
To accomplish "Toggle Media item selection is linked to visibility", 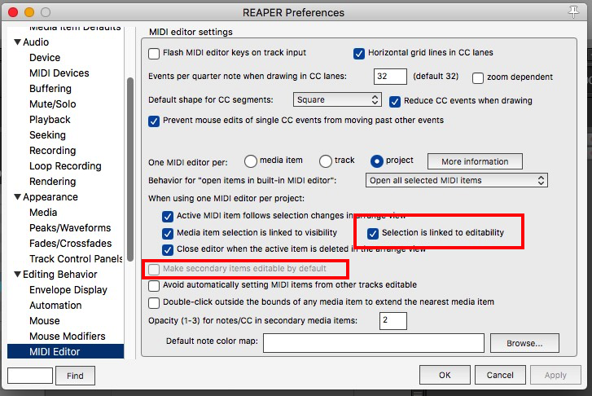I will (x=168, y=234).
